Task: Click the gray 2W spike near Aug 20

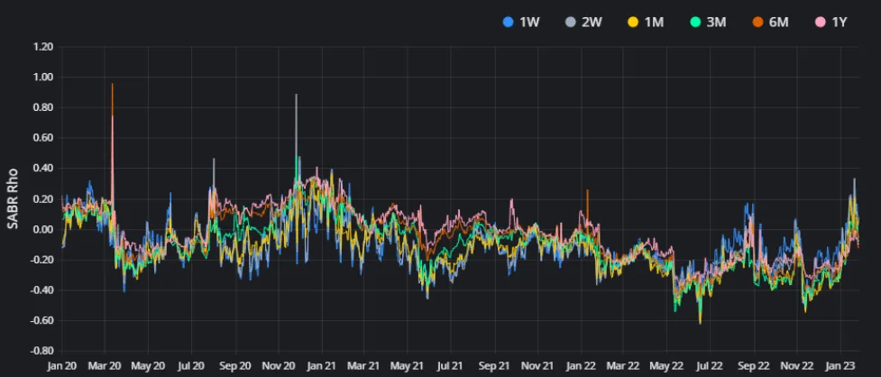Action: [214, 160]
